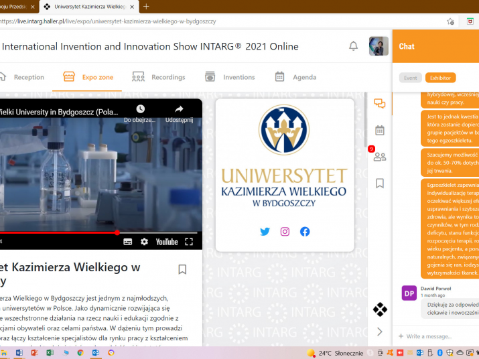Image resolution: width=479 pixels, height=359 pixels.
Task: Toggle subtitles on the YouTube video
Action: [128, 242]
